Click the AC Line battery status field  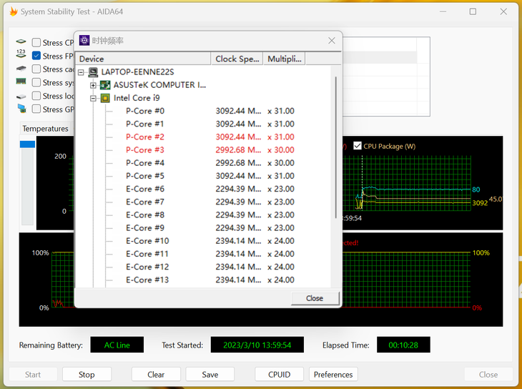point(117,345)
